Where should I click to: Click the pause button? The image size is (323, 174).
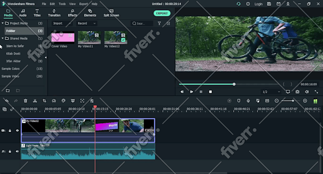[x=201, y=92]
